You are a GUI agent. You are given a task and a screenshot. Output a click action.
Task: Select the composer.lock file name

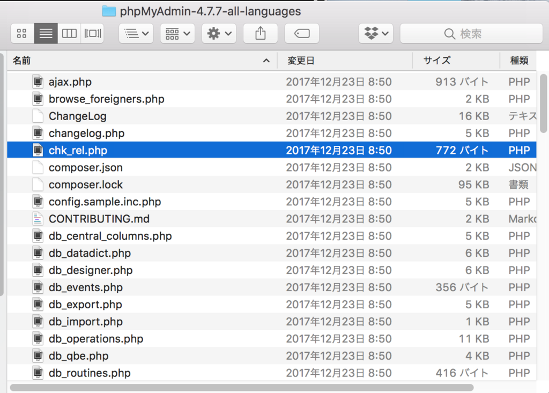pyautogui.click(x=85, y=184)
